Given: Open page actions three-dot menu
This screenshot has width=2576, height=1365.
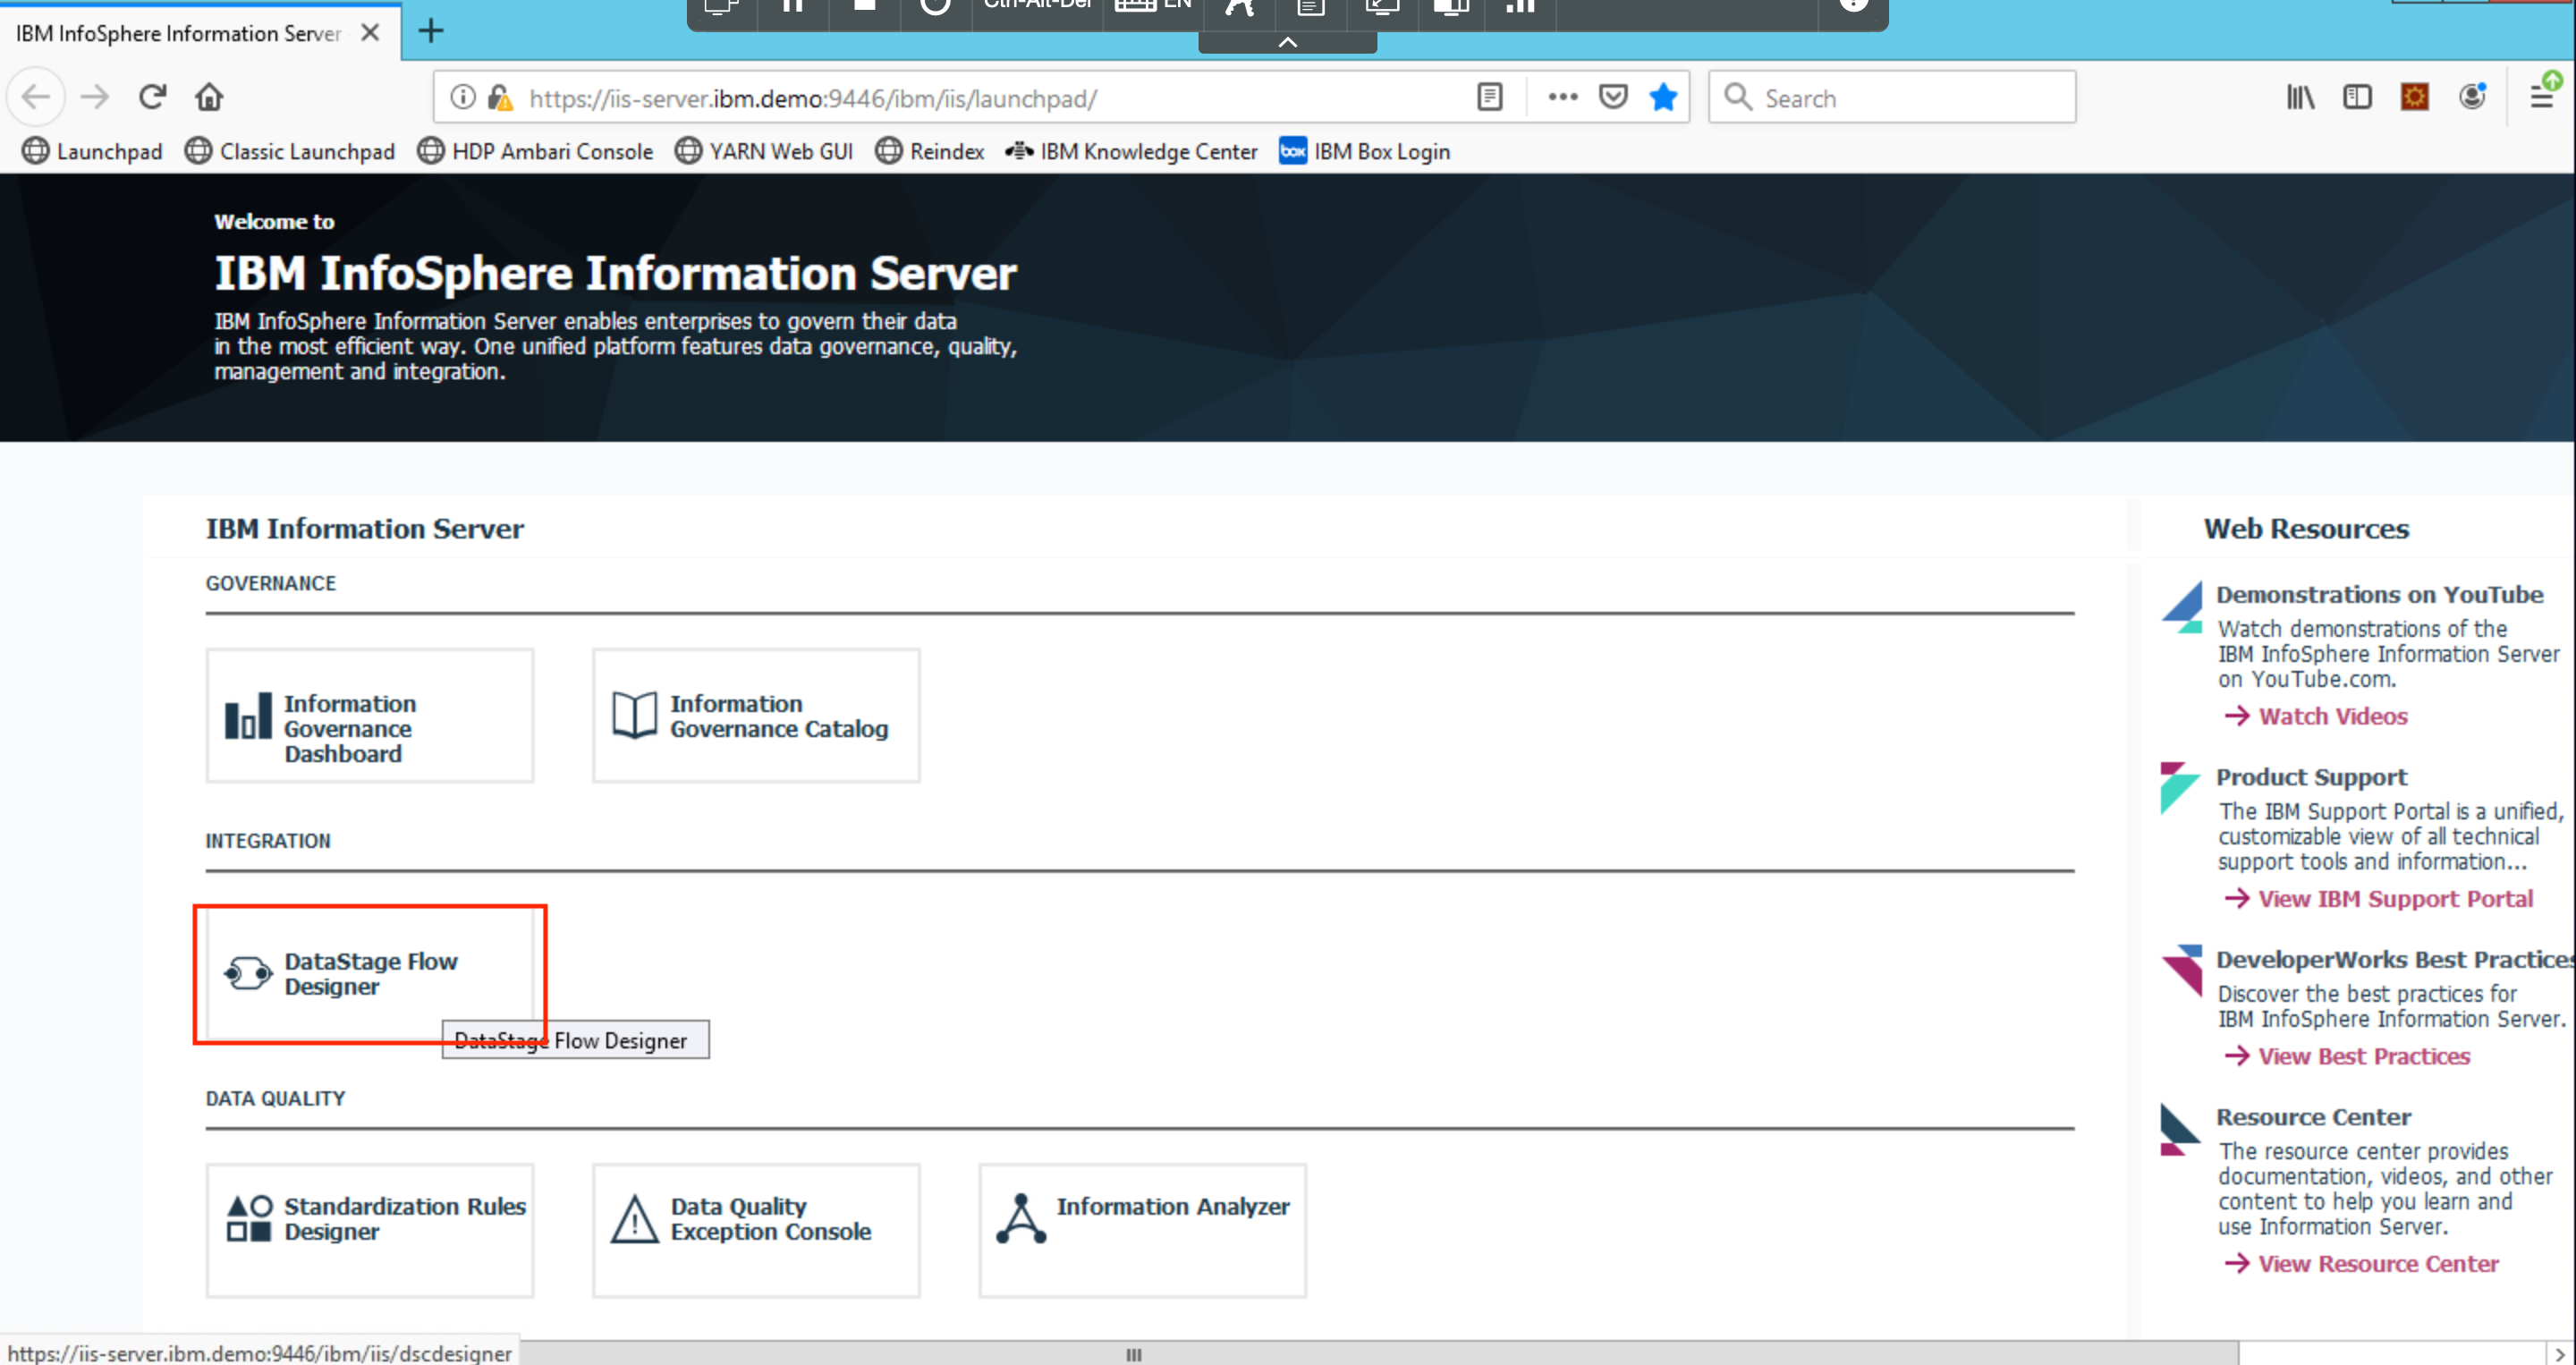Looking at the screenshot, I should [x=1562, y=97].
